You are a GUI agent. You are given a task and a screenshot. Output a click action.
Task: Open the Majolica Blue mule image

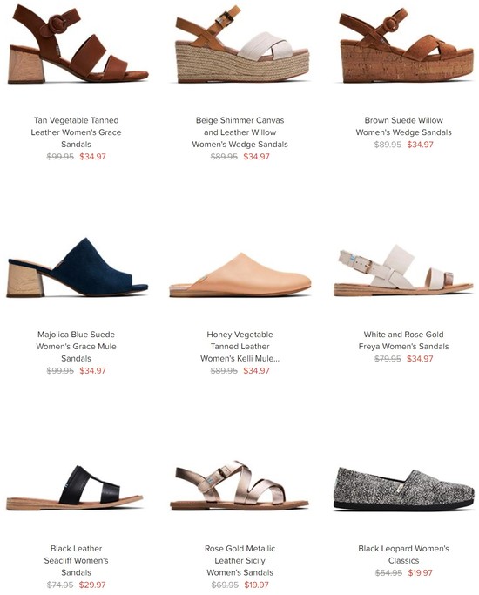coord(78,267)
